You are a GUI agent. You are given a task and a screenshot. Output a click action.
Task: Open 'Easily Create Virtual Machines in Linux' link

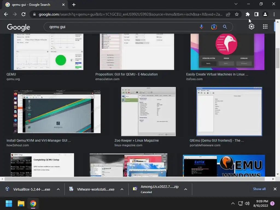(x=217, y=74)
